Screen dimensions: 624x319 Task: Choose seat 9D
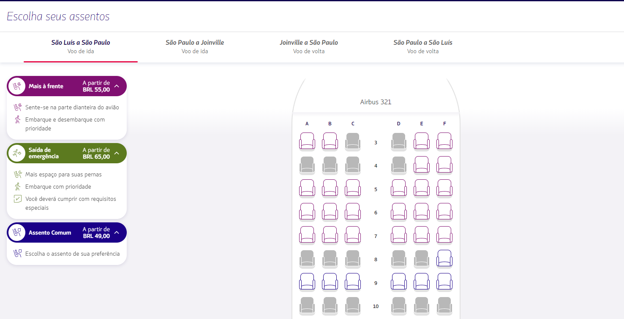(399, 282)
